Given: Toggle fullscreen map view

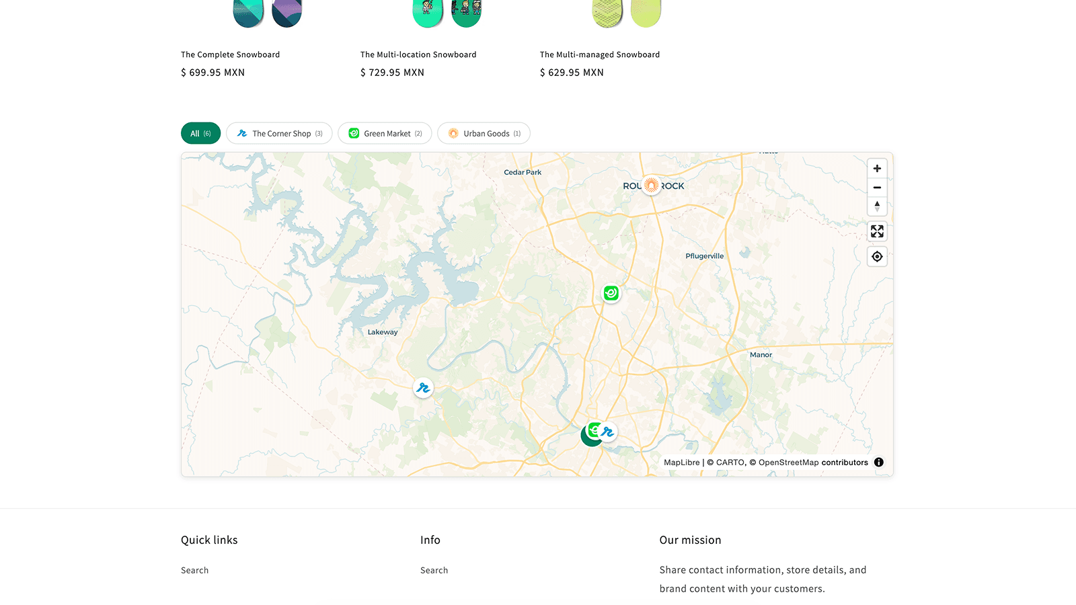Looking at the screenshot, I should click(x=877, y=231).
